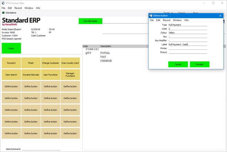Image resolution: width=227 pixels, height=152 pixels.
Task: Open Record menu in POS Invoice window
Action: click(x=18, y=8)
